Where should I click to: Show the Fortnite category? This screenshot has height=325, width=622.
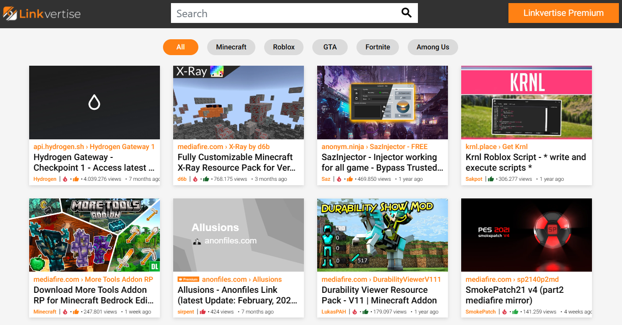[378, 47]
